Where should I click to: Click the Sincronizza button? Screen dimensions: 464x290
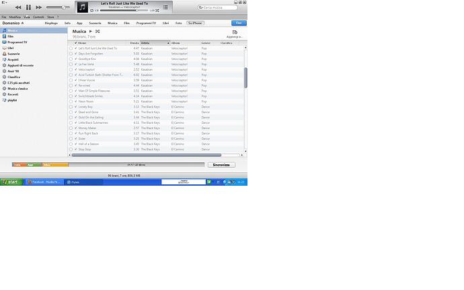coord(221,165)
